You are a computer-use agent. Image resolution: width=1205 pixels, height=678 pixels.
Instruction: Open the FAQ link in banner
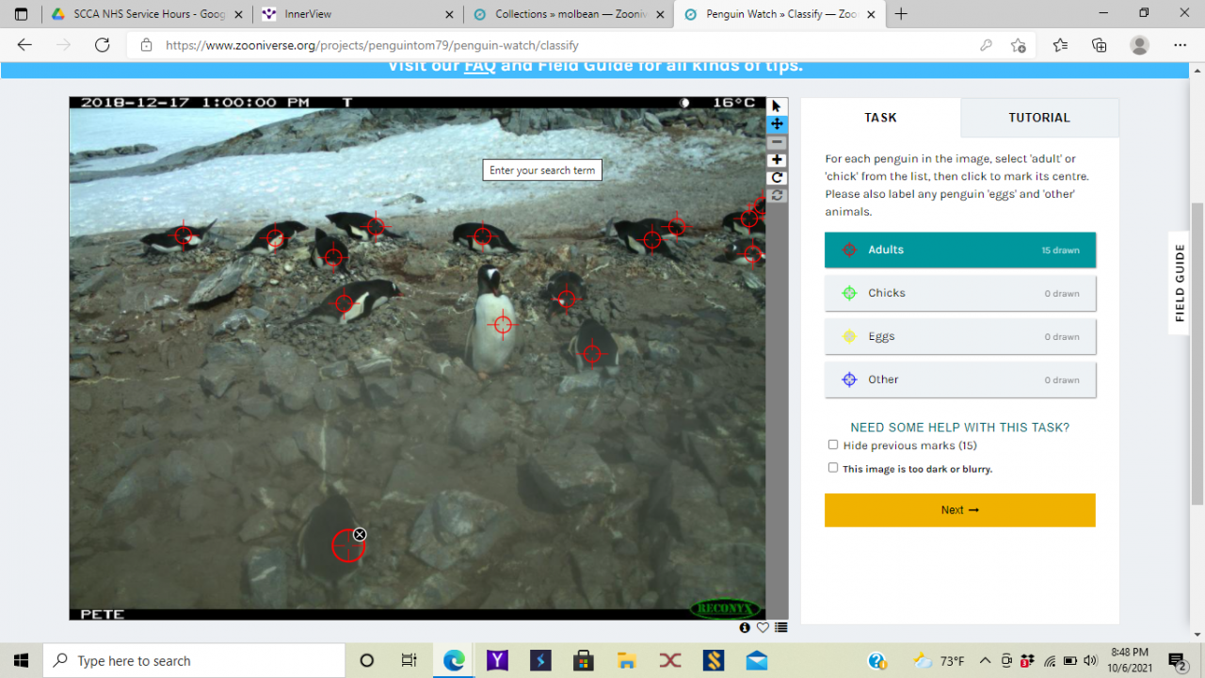pyautogui.click(x=480, y=66)
